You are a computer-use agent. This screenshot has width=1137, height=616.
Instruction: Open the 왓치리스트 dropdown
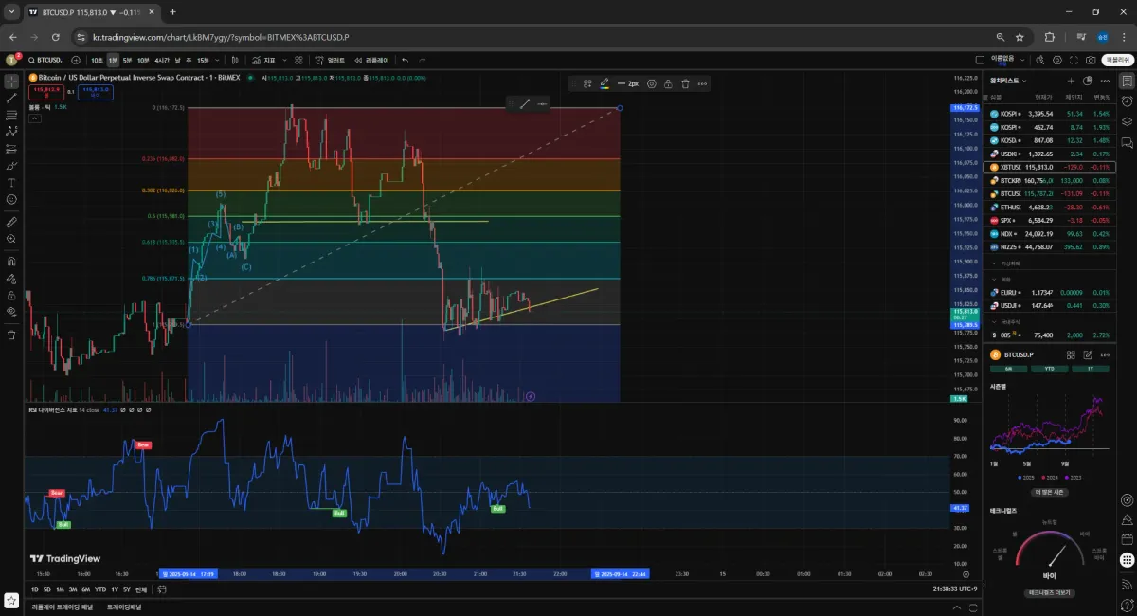point(1007,81)
